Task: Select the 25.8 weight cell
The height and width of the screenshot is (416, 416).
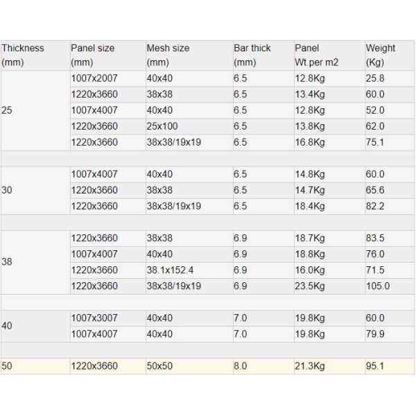Action: [375, 78]
